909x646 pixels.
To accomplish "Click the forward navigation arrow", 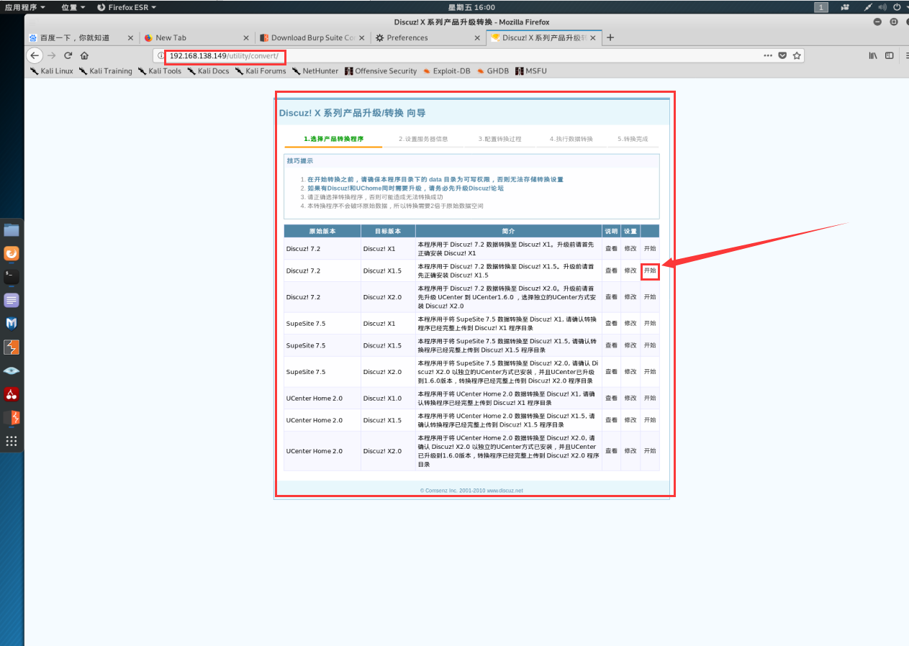I will [52, 55].
